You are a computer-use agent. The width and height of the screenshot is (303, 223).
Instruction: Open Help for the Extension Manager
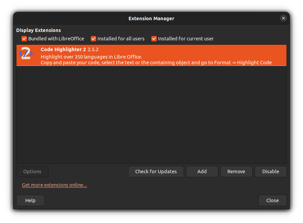(30, 200)
